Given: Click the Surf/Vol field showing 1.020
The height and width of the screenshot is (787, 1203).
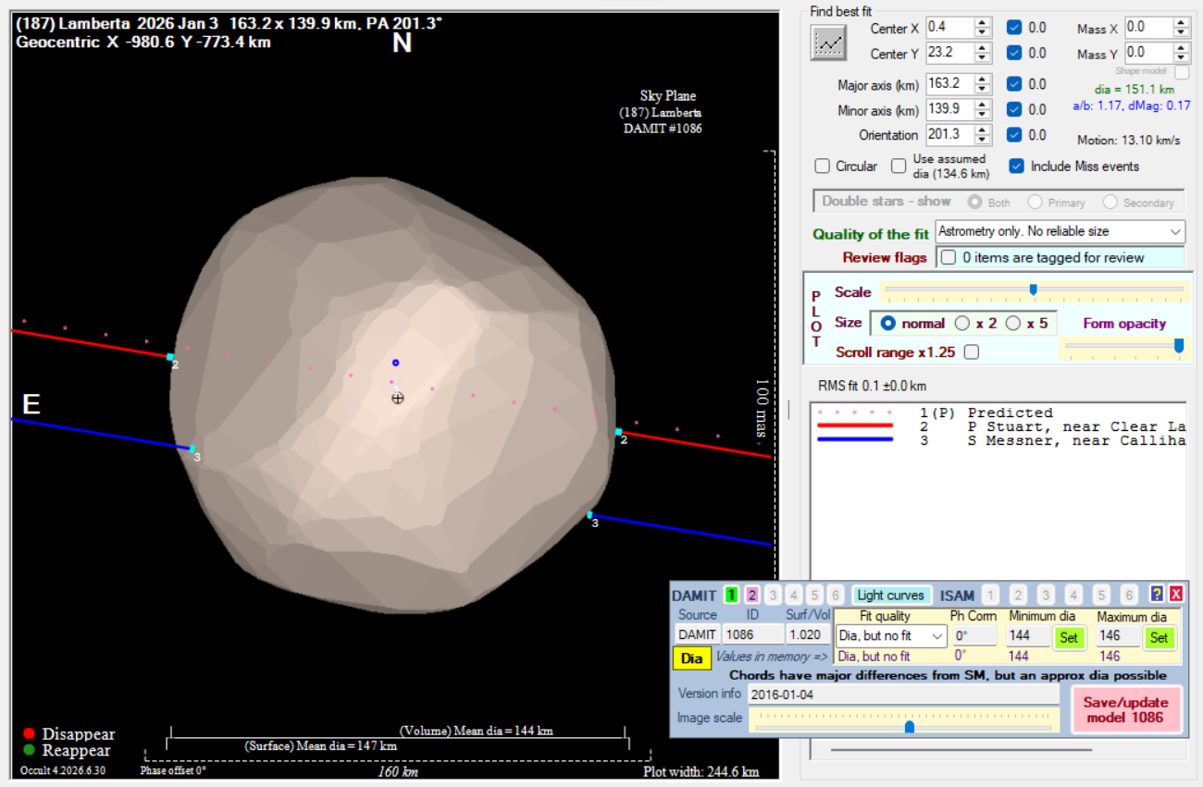Looking at the screenshot, I should (x=808, y=635).
